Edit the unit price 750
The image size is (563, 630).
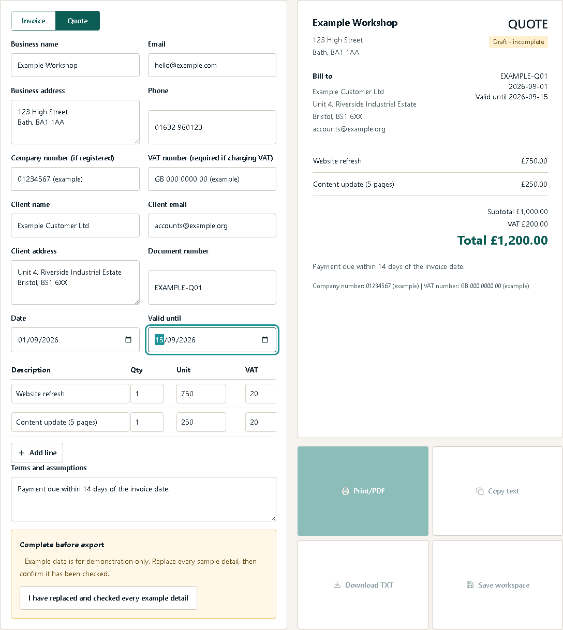pos(201,394)
